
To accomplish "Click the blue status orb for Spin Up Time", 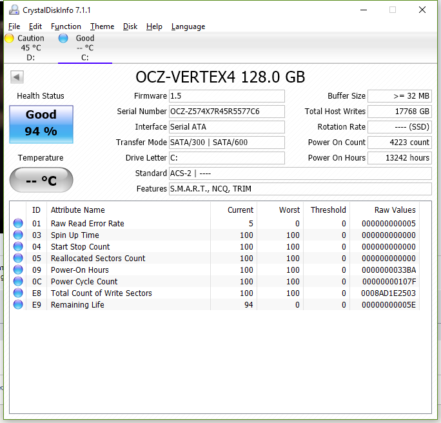I will point(18,235).
